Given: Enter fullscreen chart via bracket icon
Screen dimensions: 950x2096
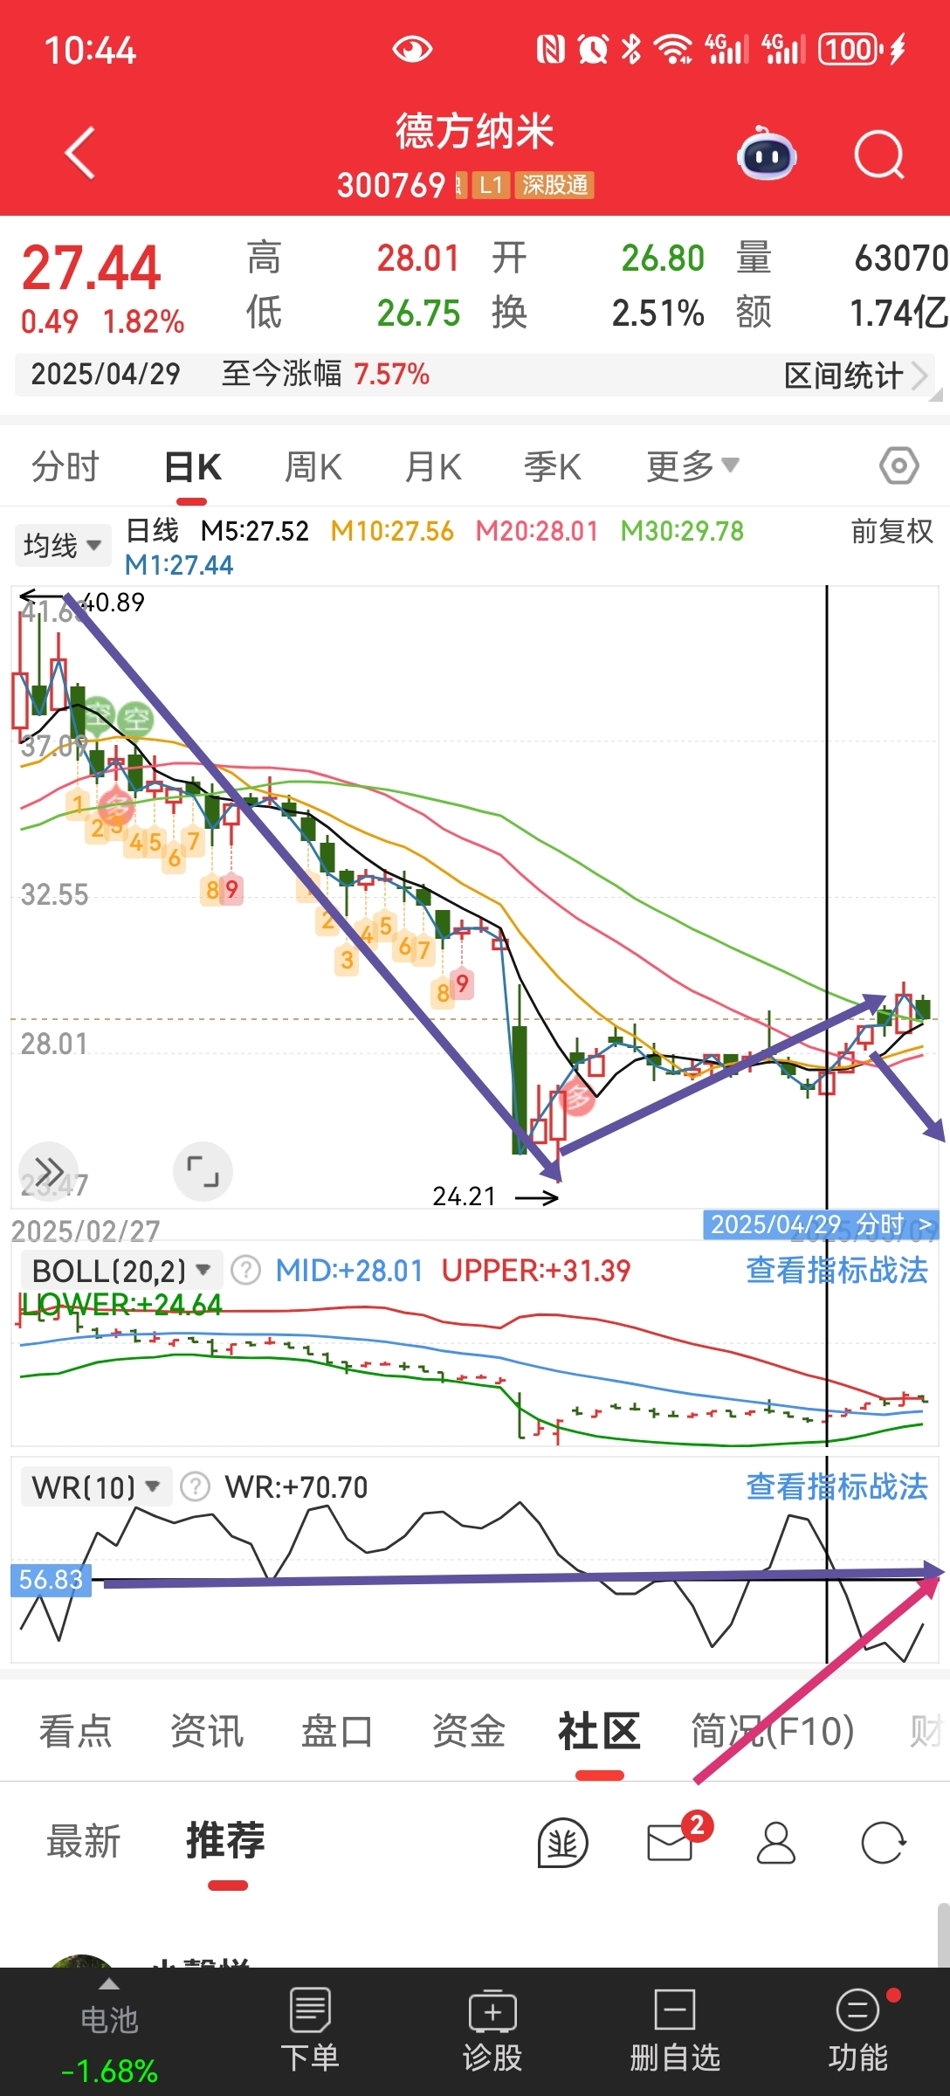Looking at the screenshot, I should click(203, 1171).
